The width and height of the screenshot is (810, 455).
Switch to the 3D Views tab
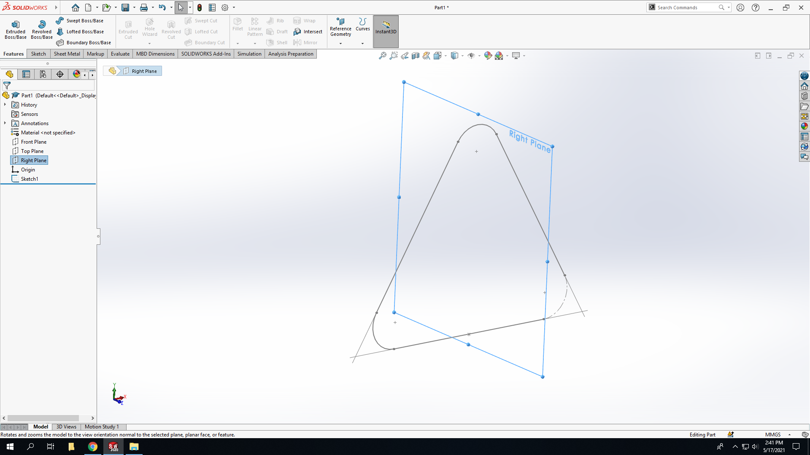66,427
